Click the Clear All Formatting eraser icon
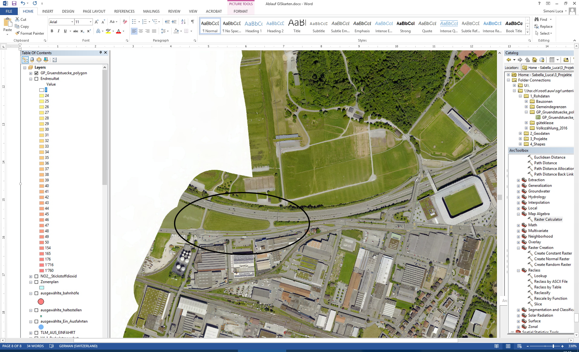The width and height of the screenshot is (579, 352). click(x=125, y=22)
